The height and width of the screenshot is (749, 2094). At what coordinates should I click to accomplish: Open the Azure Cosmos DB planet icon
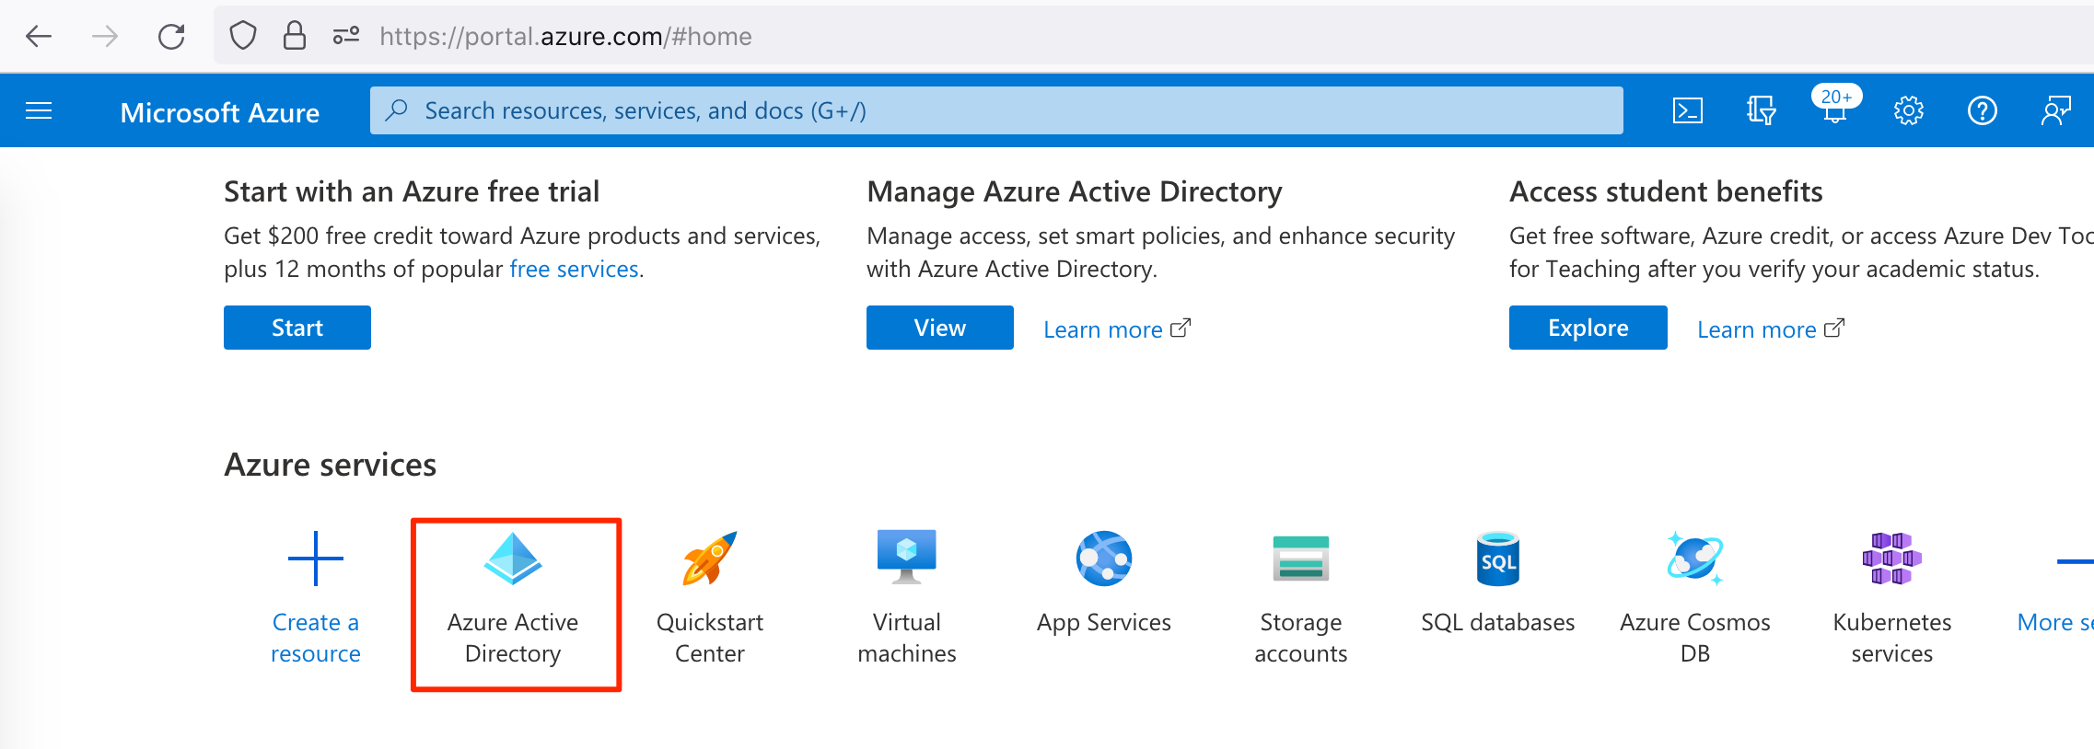tap(1695, 559)
